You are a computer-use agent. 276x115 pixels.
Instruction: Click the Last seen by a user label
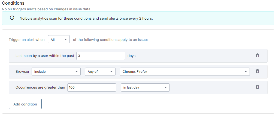click(x=45, y=56)
